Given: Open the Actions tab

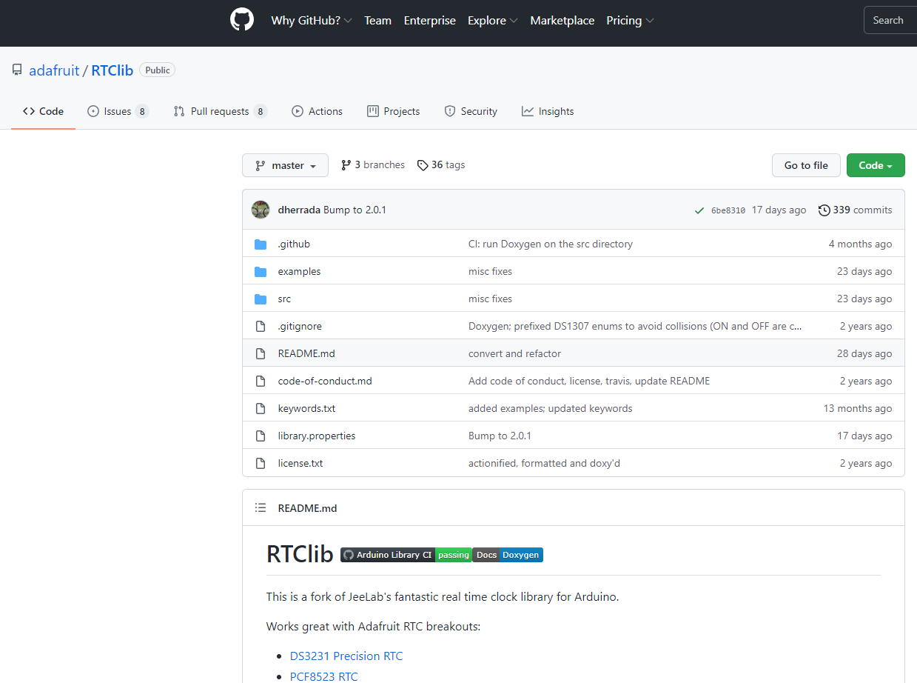Looking at the screenshot, I should click(317, 112).
